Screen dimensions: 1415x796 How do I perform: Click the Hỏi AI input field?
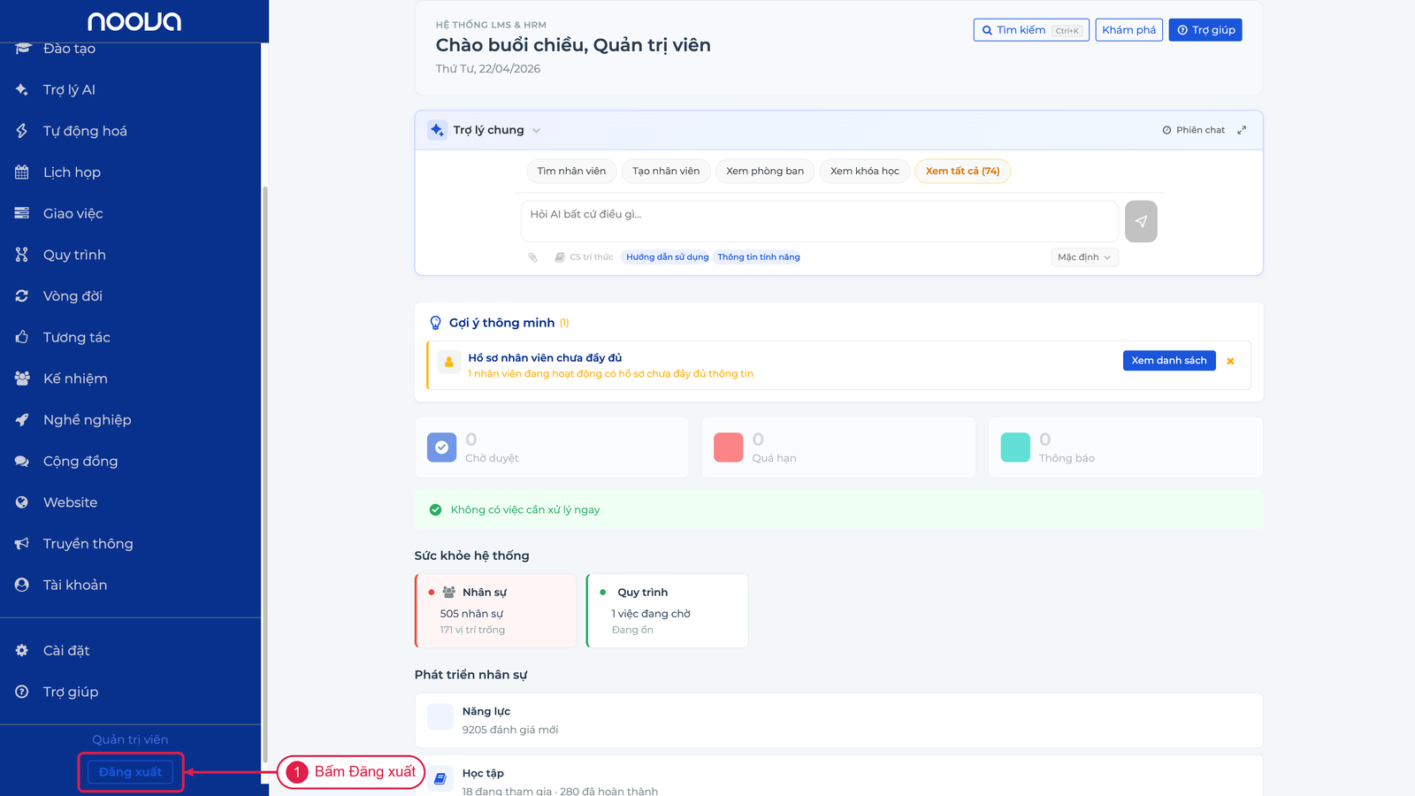pyautogui.click(x=820, y=221)
